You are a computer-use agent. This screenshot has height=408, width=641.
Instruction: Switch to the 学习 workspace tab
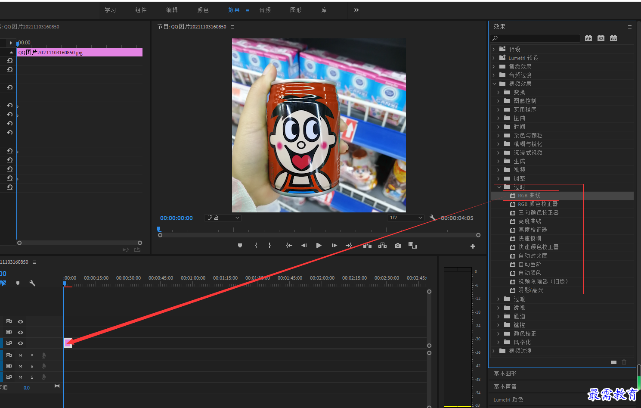[110, 10]
